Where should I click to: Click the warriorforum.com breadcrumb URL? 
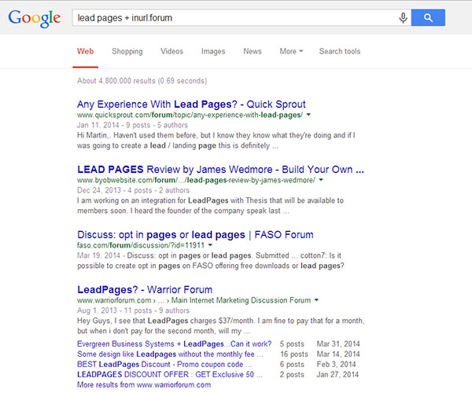[194, 300]
